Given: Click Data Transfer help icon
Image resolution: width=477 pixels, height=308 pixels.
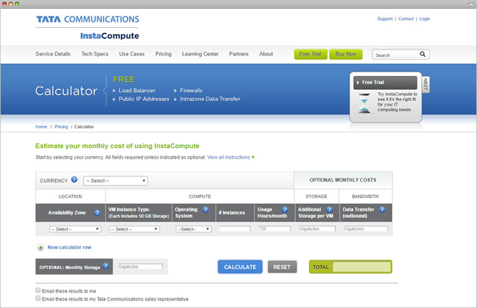Looking at the screenshot, I should coord(382,209).
